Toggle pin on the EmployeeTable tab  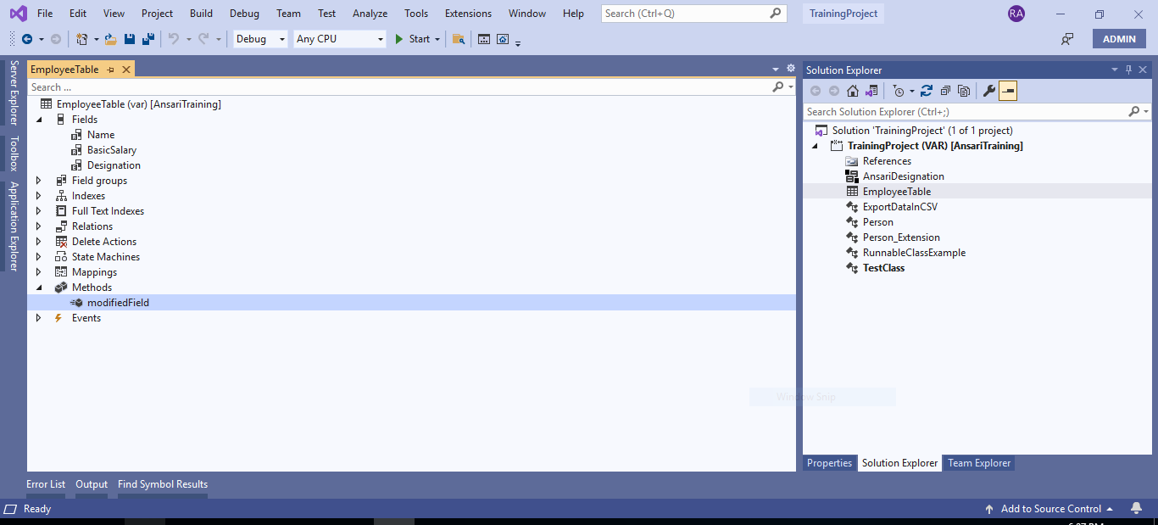pyautogui.click(x=110, y=70)
